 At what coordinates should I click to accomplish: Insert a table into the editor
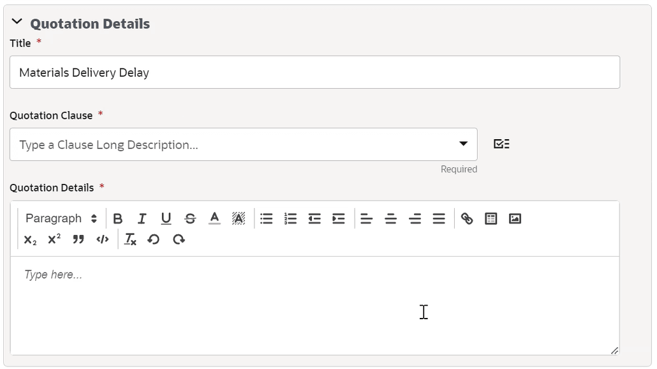[x=491, y=218]
